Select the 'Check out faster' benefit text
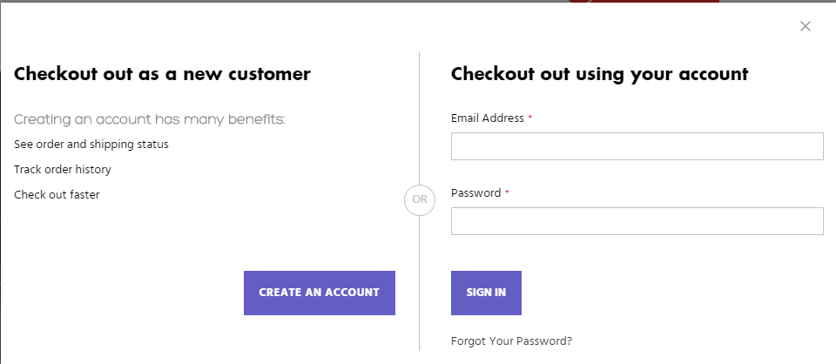Image resolution: width=836 pixels, height=364 pixels. [x=57, y=194]
